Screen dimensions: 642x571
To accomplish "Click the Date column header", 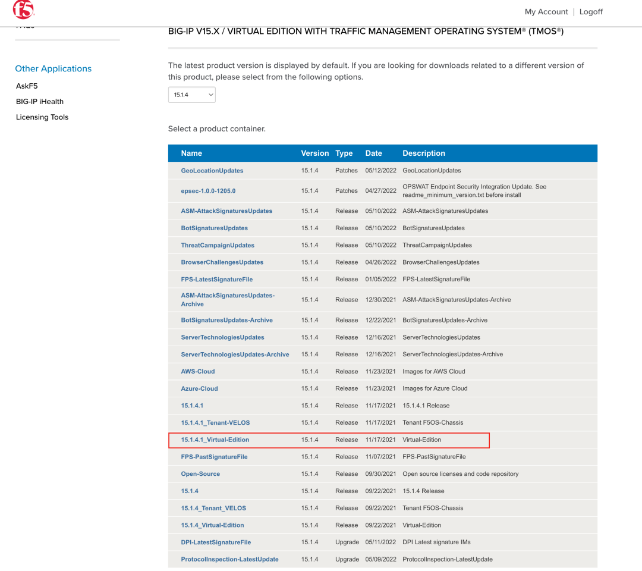I will pos(373,153).
